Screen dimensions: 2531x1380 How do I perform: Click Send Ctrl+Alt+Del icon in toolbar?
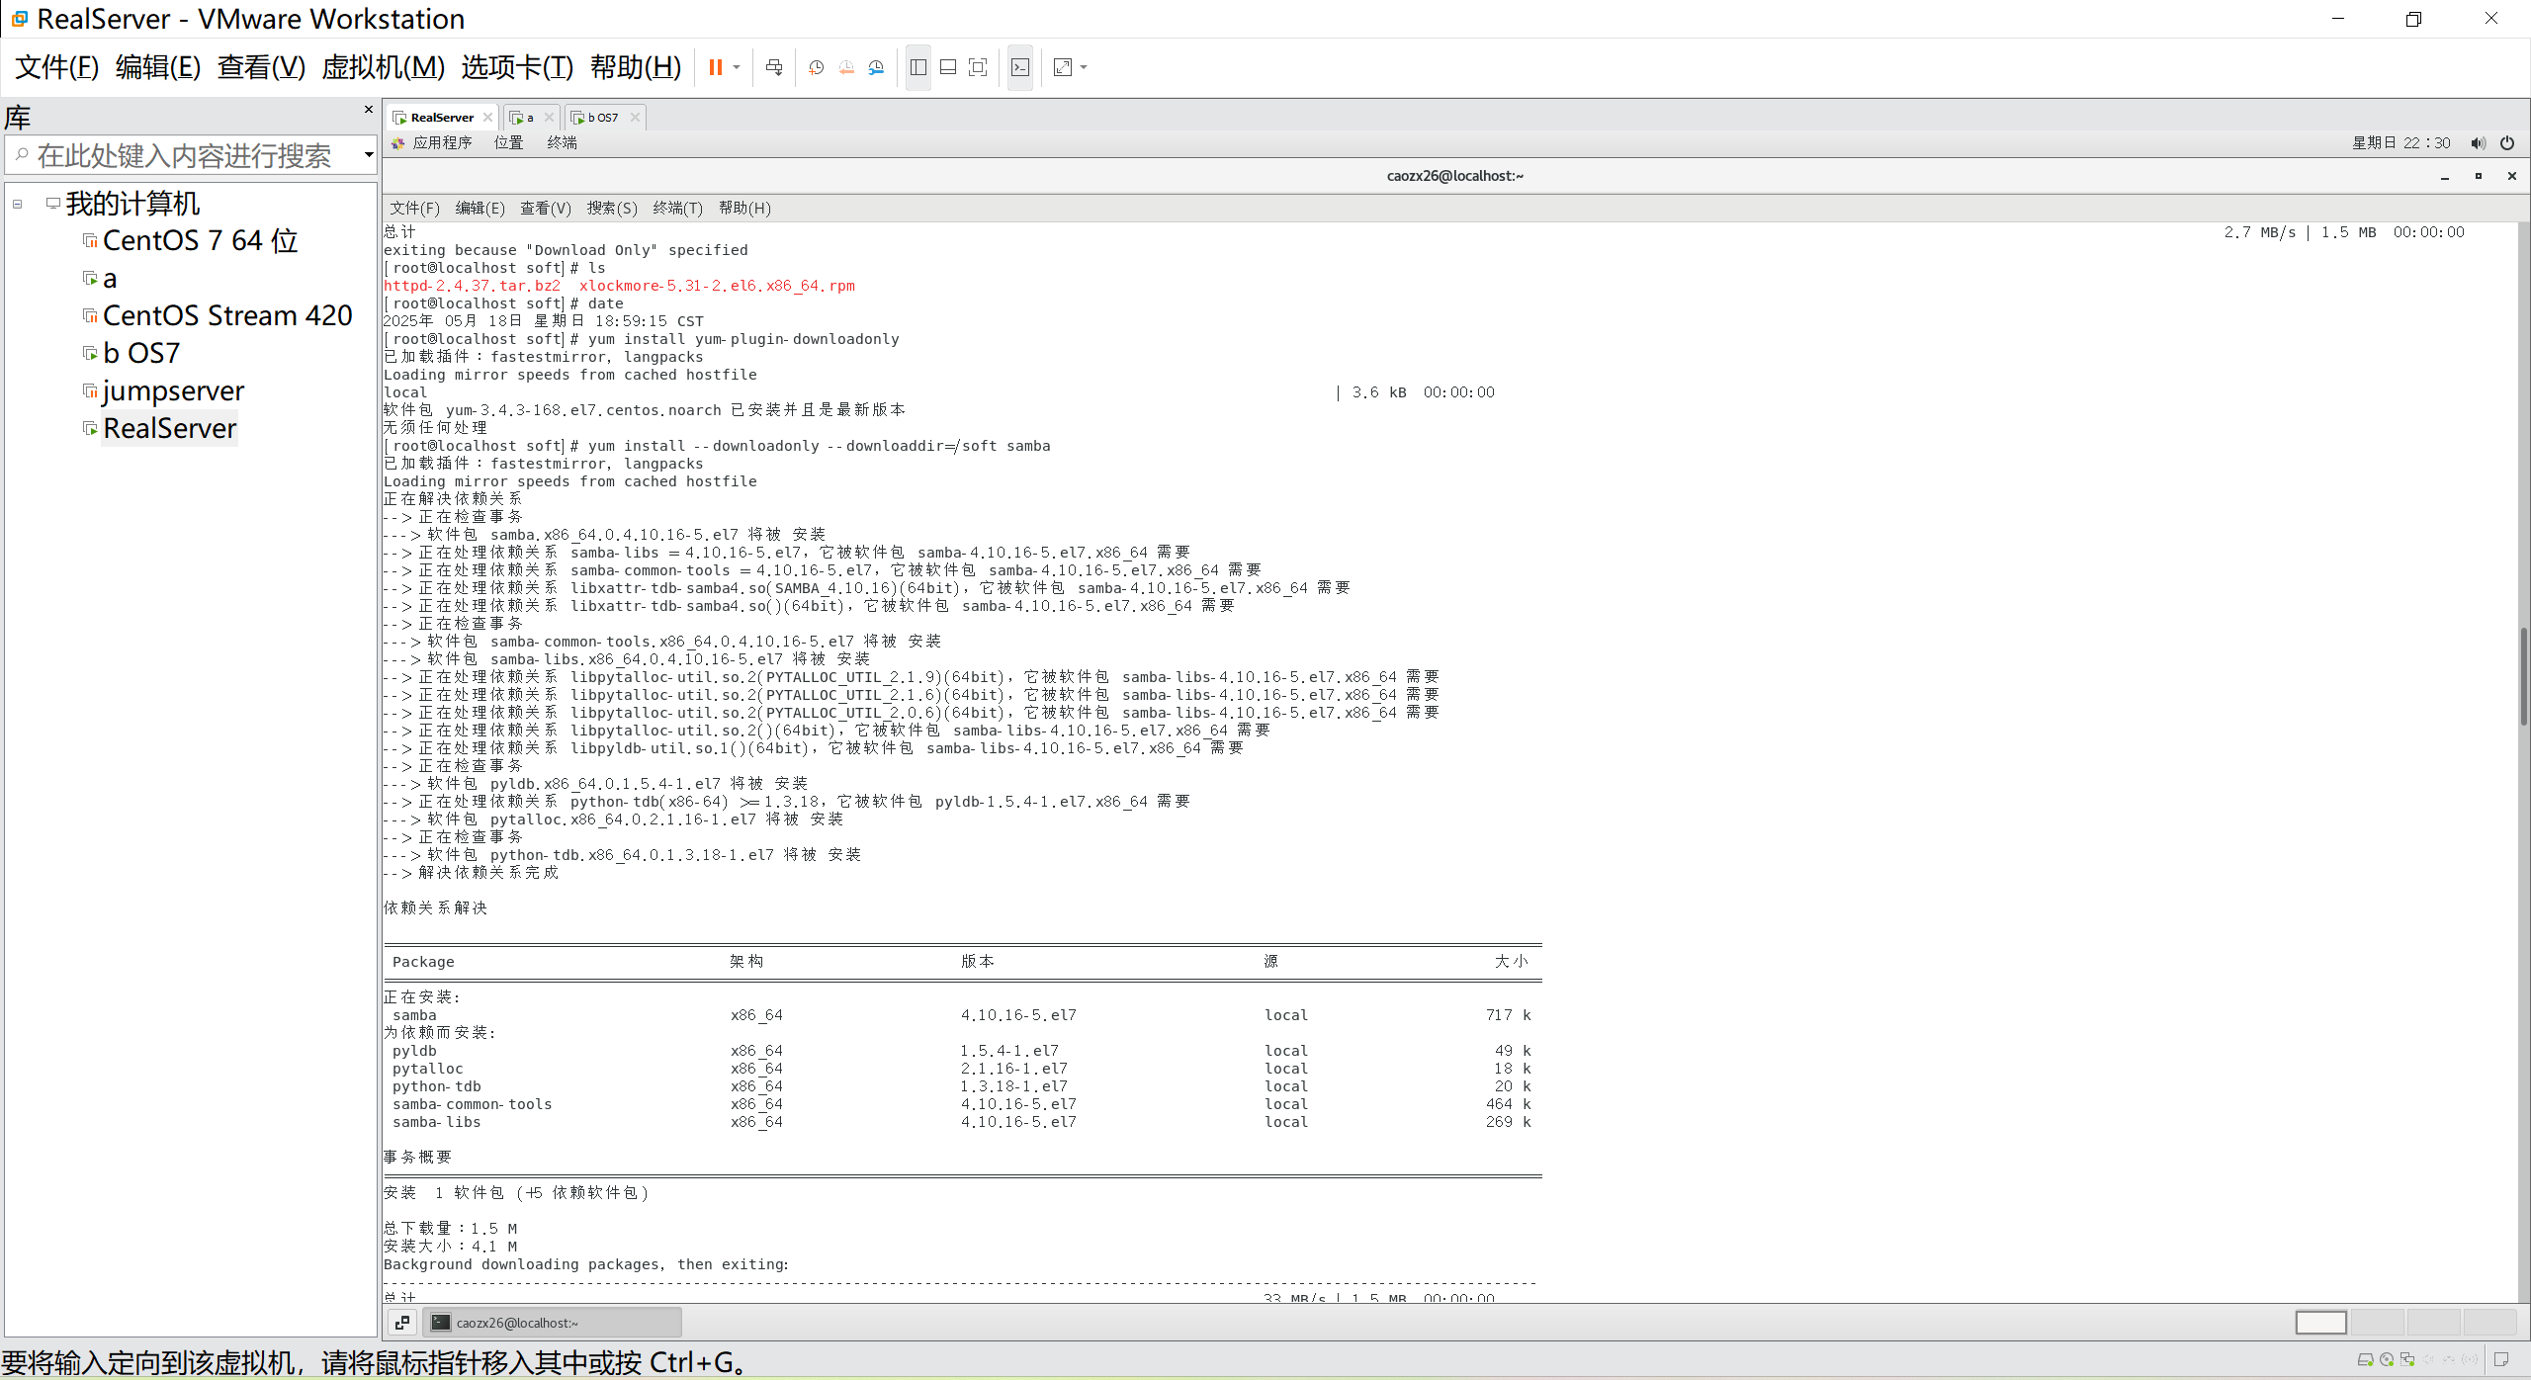(x=774, y=67)
